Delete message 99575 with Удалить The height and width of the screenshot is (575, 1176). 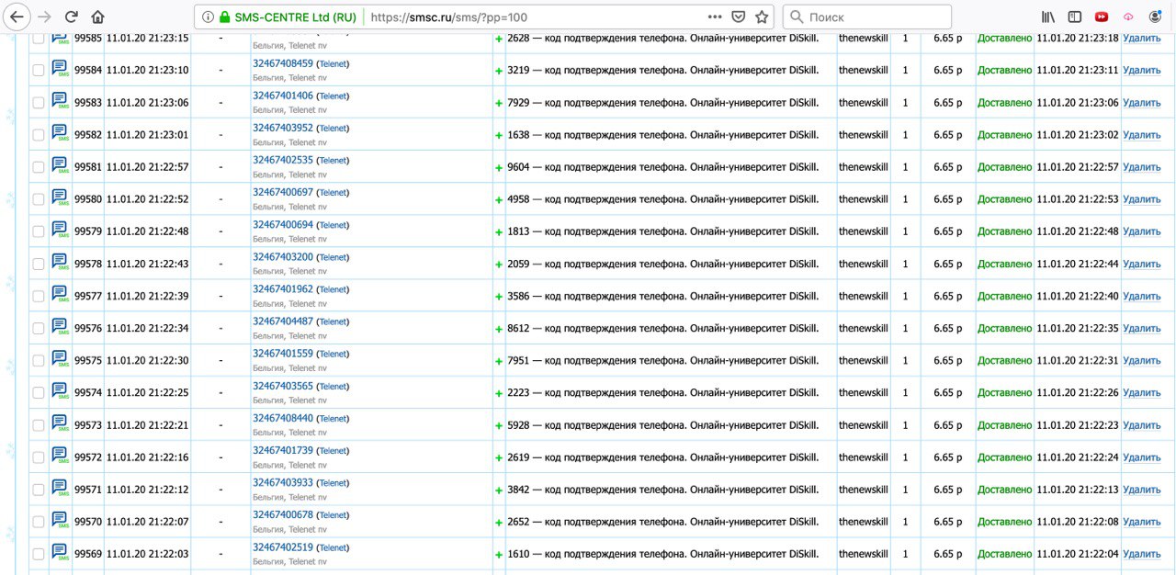[x=1142, y=361]
